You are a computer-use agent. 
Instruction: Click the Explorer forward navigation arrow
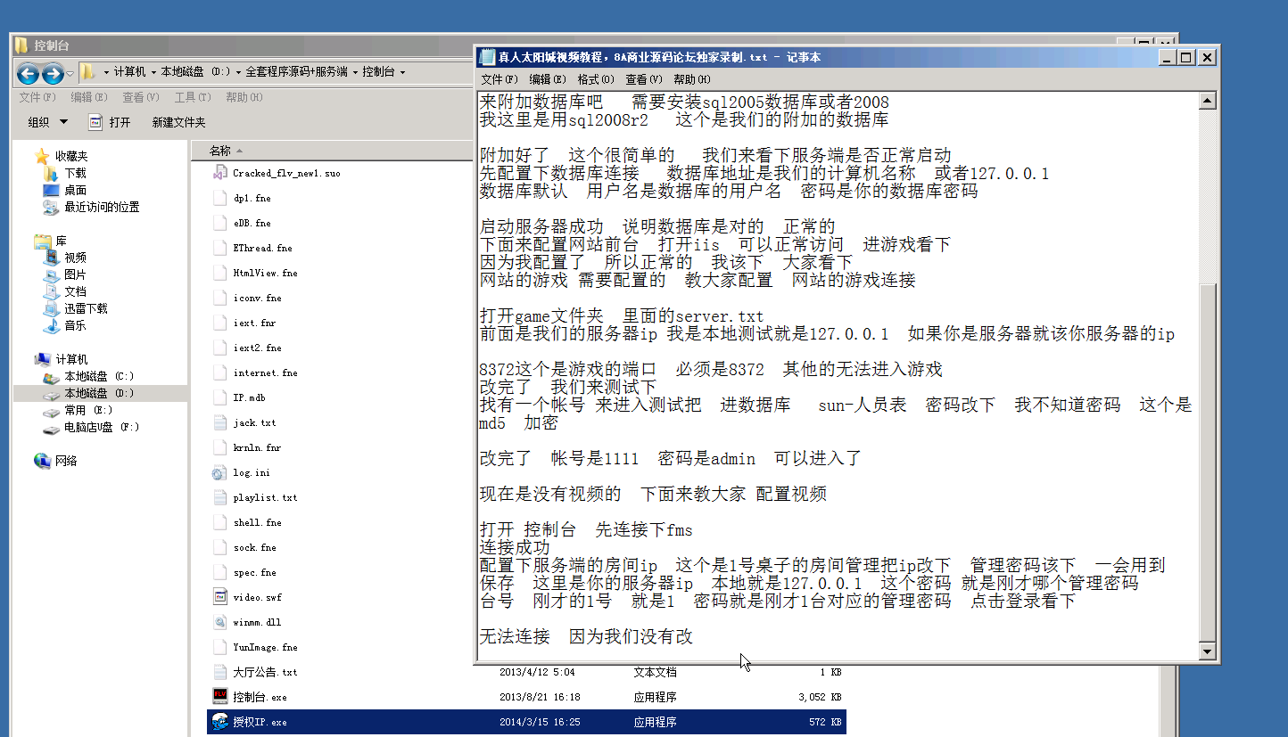[x=53, y=73]
